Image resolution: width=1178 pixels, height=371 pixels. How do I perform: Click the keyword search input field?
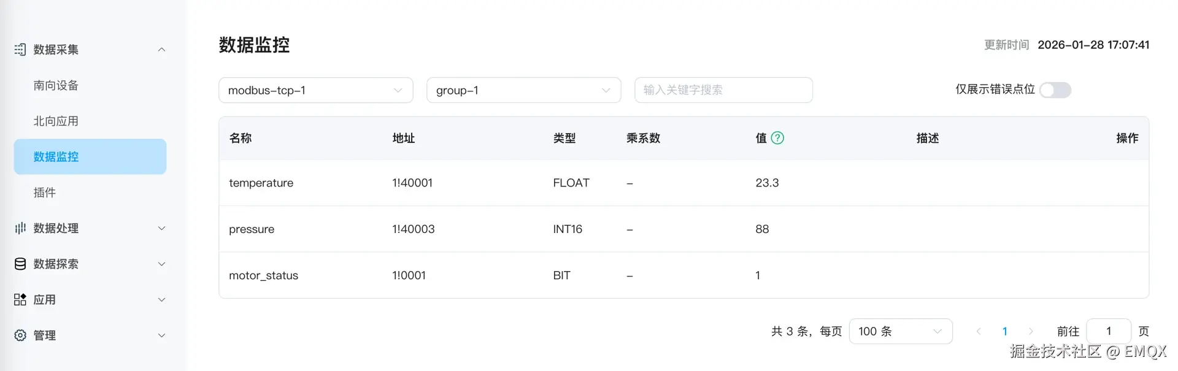coord(723,90)
